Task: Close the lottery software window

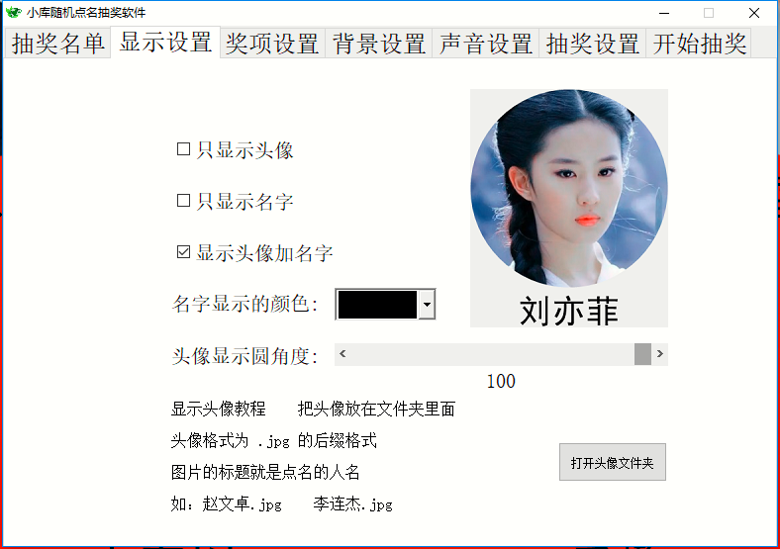Action: coord(754,13)
